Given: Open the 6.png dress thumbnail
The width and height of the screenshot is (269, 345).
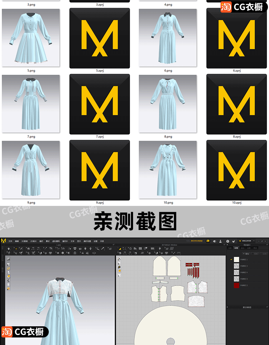Looking at the screenshot, I should pos(168,38).
